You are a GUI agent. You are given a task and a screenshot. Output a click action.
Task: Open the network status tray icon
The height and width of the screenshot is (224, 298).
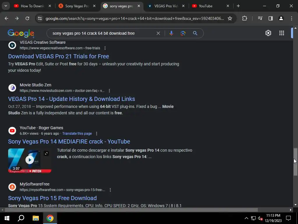point(253,218)
